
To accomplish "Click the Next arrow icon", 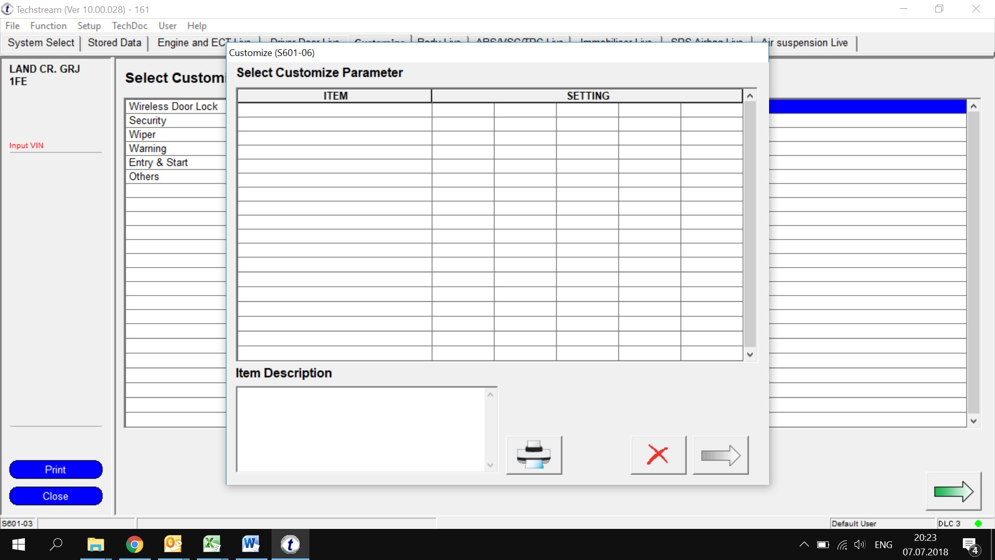I will tap(720, 455).
